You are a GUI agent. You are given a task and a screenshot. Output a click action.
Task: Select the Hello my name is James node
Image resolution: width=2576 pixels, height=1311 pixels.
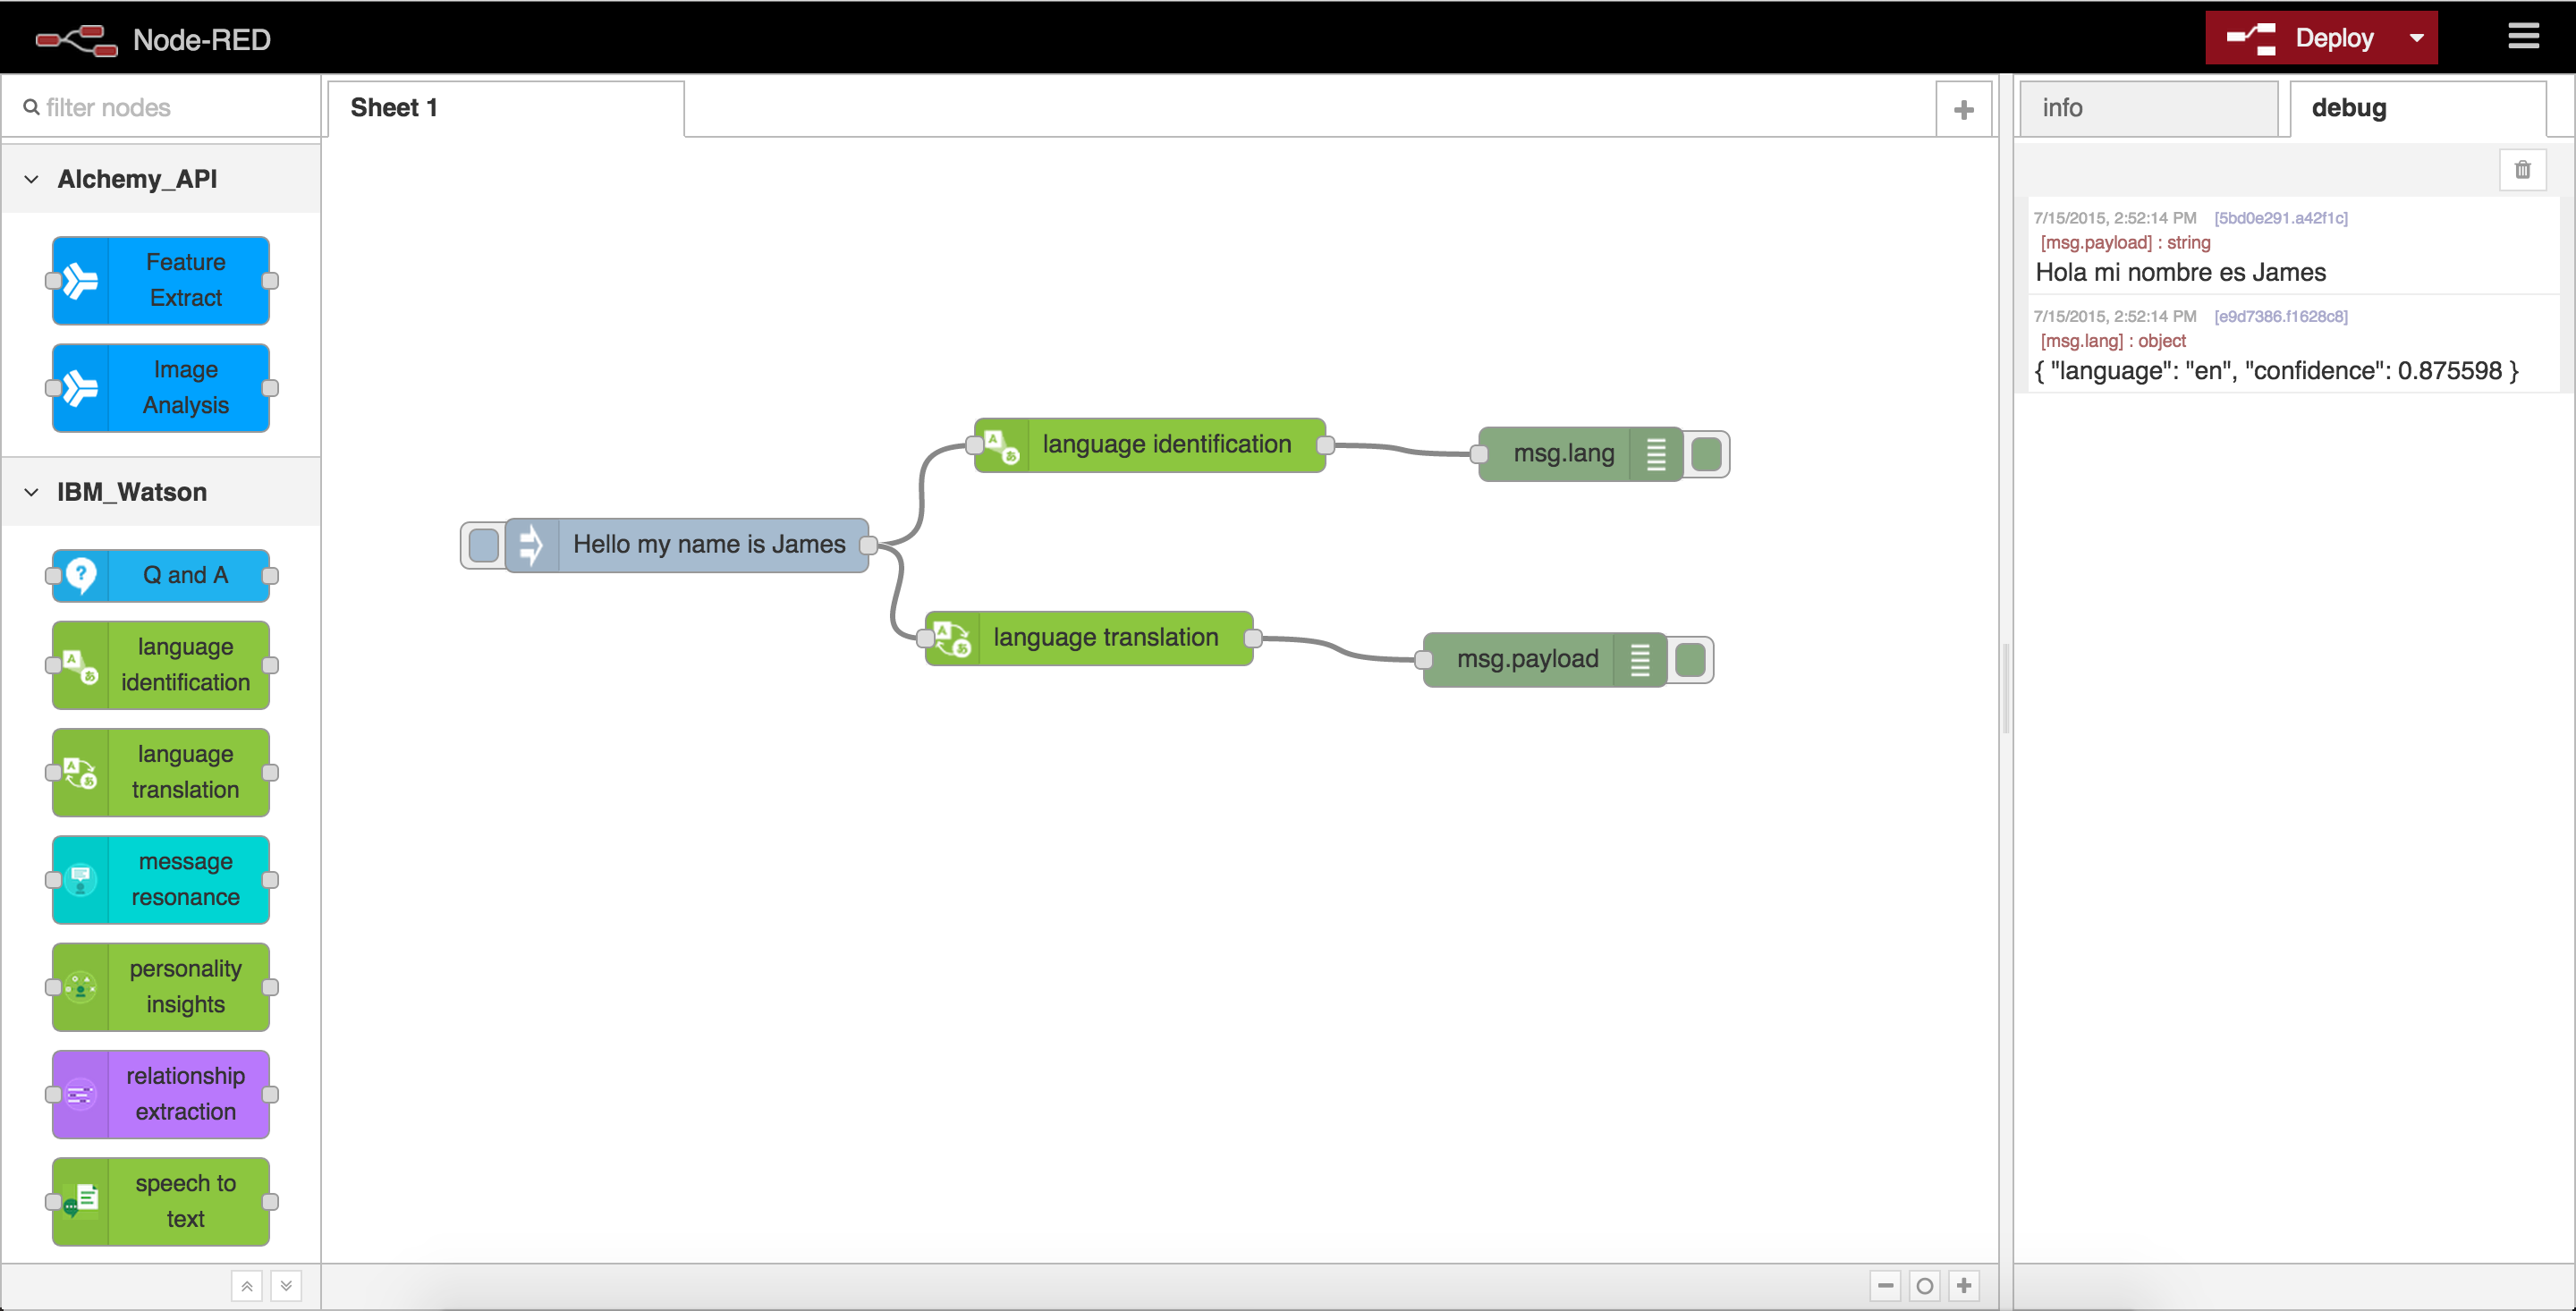[686, 545]
